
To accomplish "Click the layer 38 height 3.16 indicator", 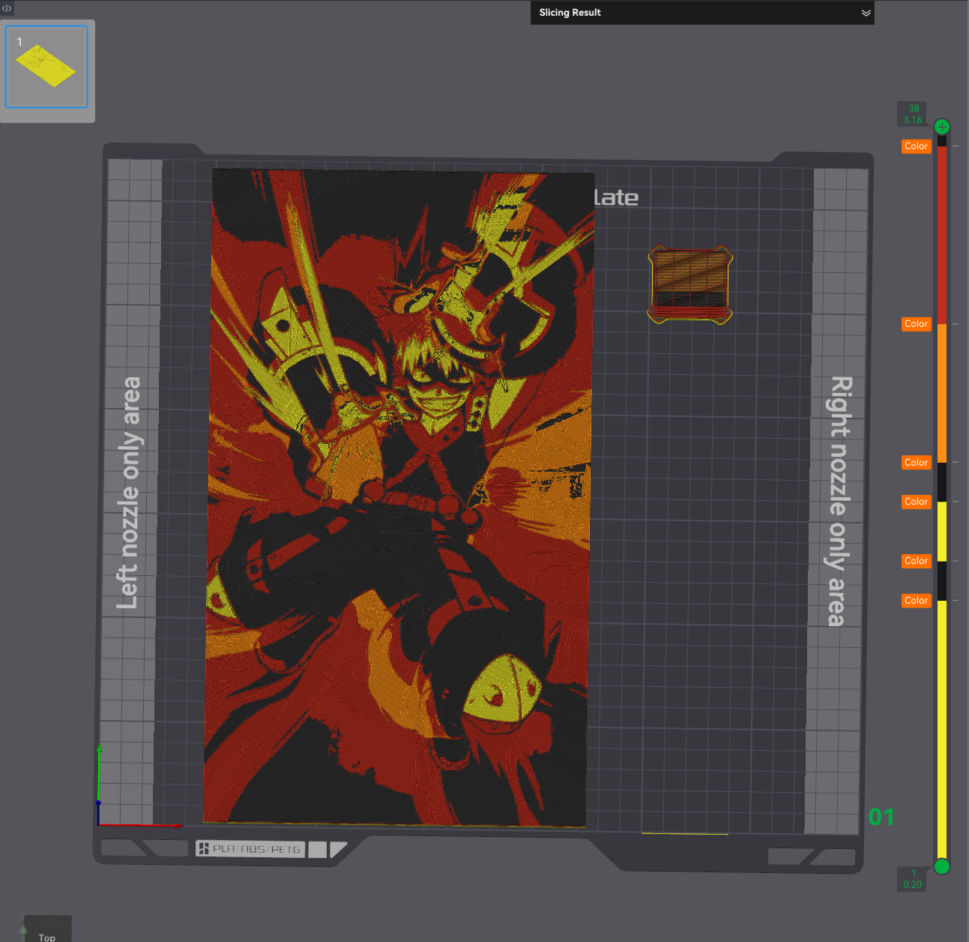I will coord(912,114).
